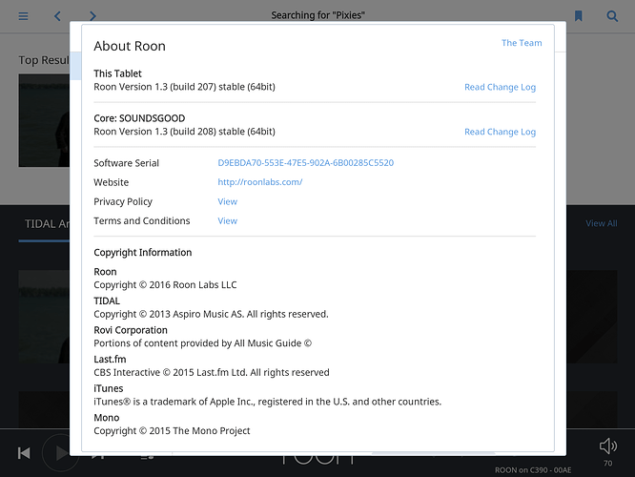View the Privacy Policy
635x477 pixels.
pos(228,201)
